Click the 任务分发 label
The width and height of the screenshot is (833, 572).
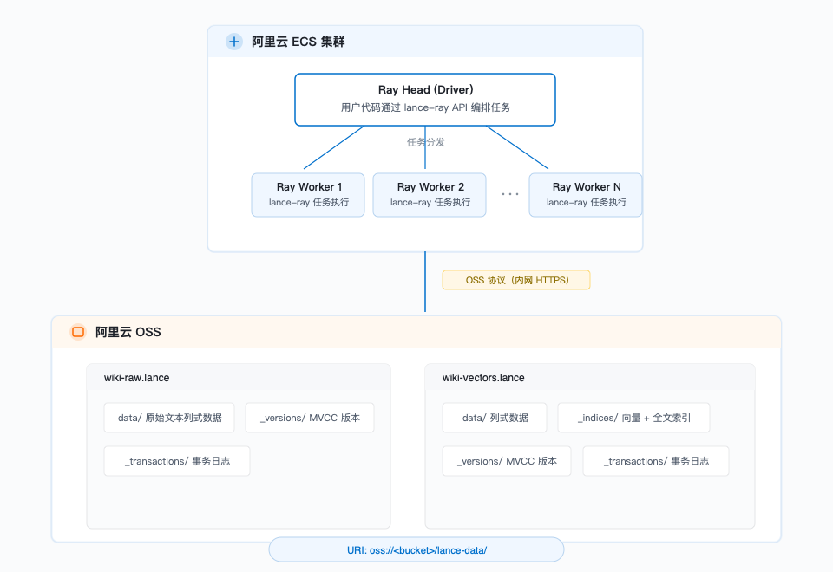point(426,142)
